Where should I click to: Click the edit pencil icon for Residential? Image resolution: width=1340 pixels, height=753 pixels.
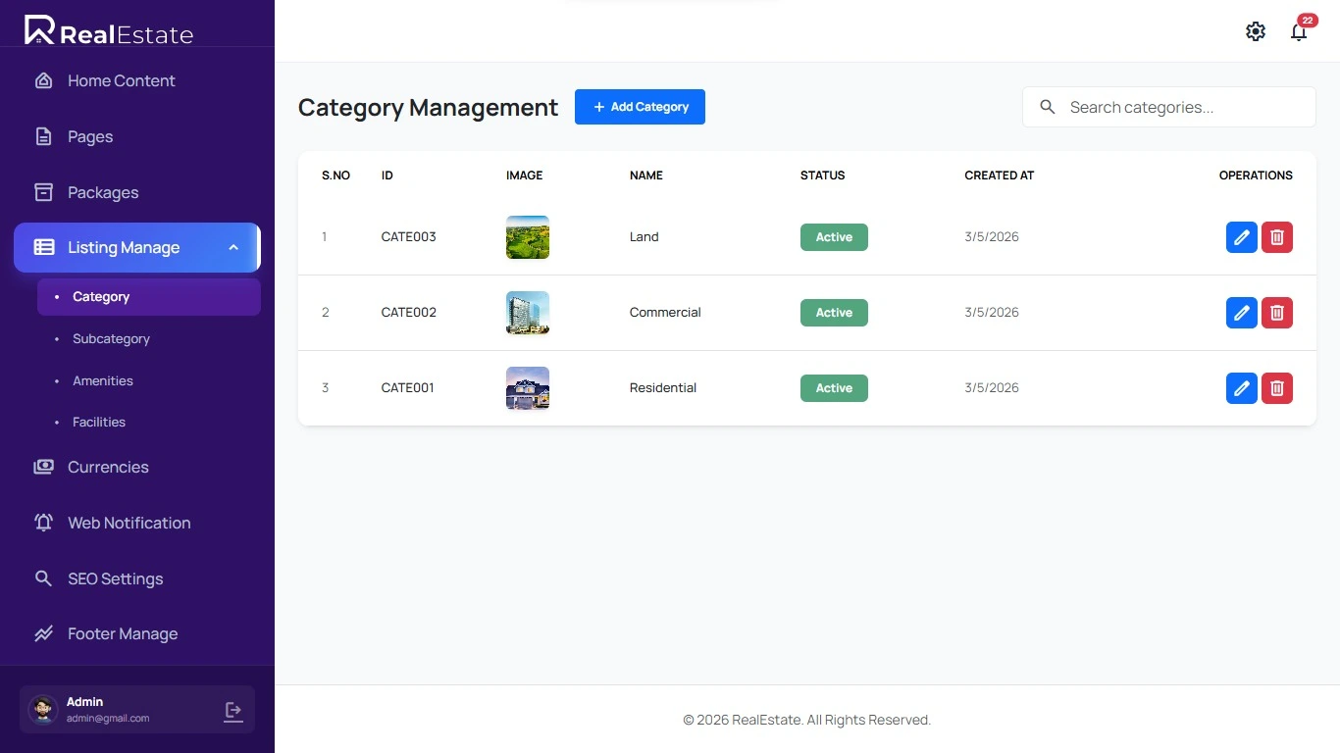[1241, 388]
